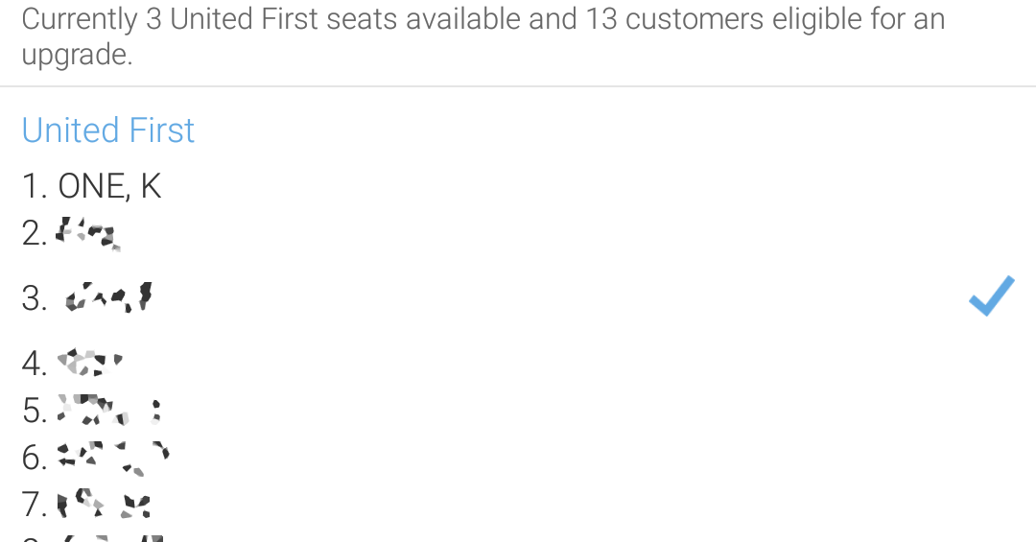
Task: Tap the rank number '4.' label
Action: (35, 363)
